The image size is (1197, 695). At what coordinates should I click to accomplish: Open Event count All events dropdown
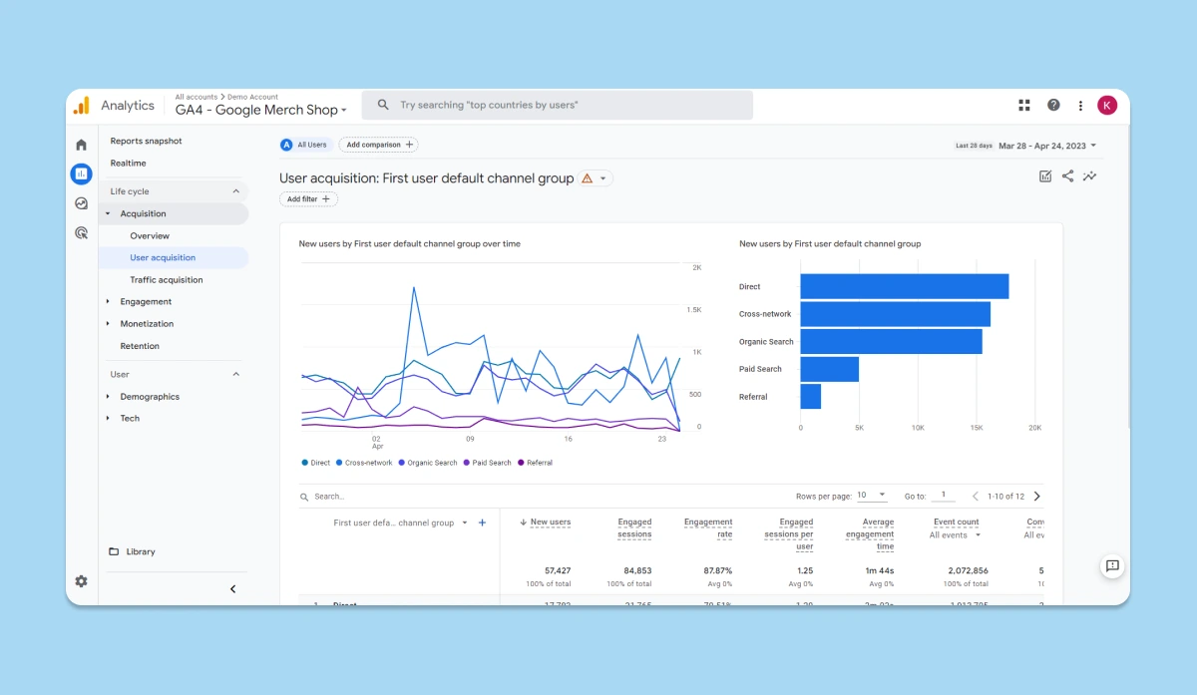[x=955, y=535]
